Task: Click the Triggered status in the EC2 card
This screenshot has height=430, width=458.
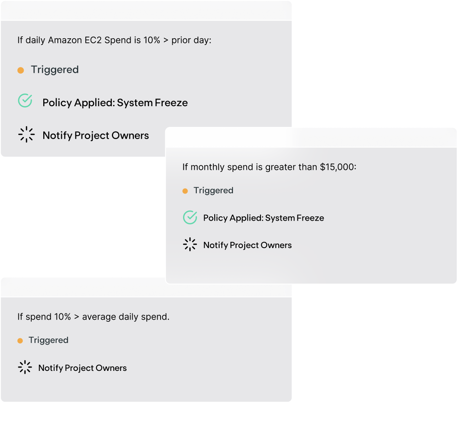Action: click(54, 70)
